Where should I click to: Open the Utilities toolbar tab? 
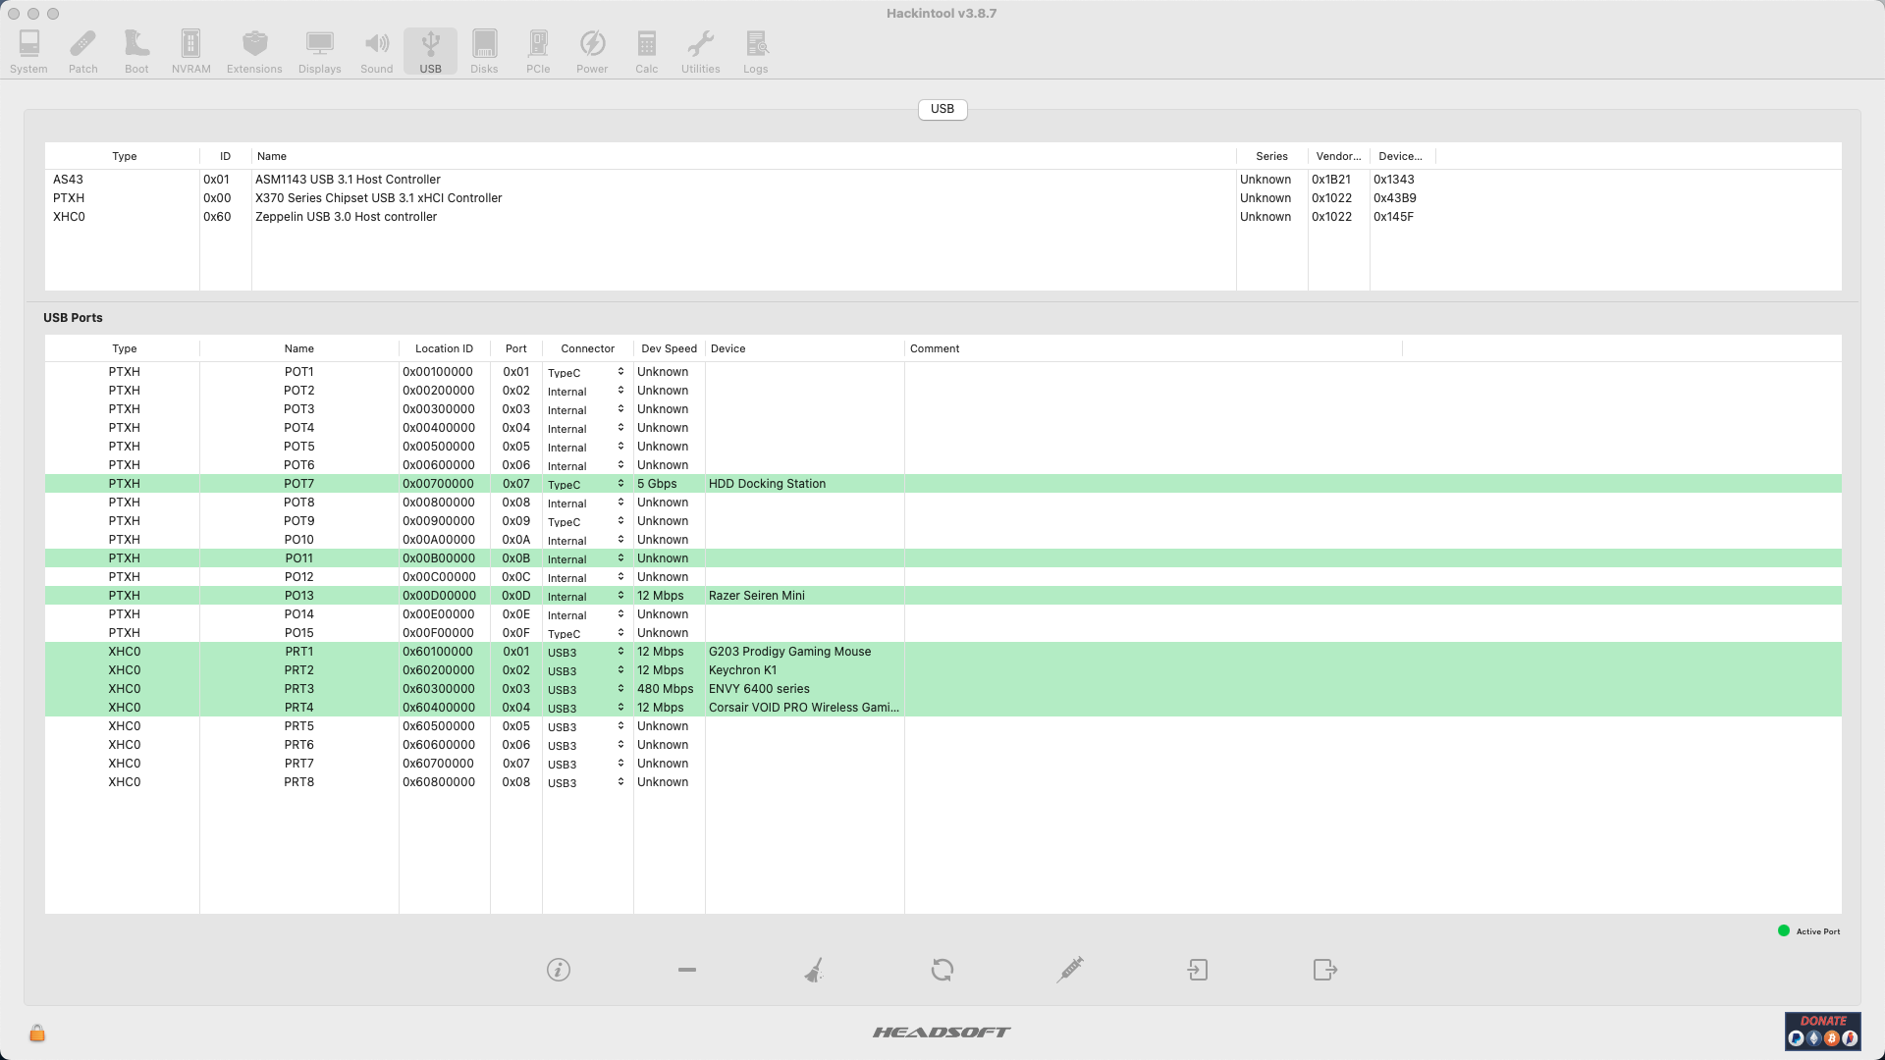700,51
